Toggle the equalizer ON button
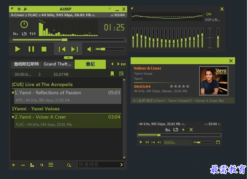 pos(209,14)
